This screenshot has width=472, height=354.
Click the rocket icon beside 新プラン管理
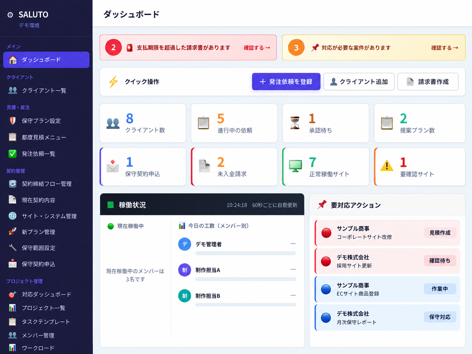12,232
